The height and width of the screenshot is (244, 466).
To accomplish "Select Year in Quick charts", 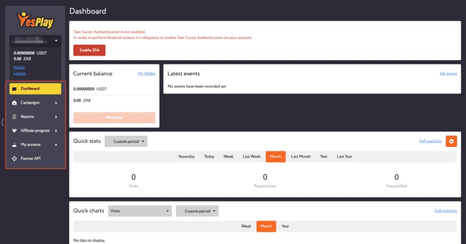I will point(285,227).
